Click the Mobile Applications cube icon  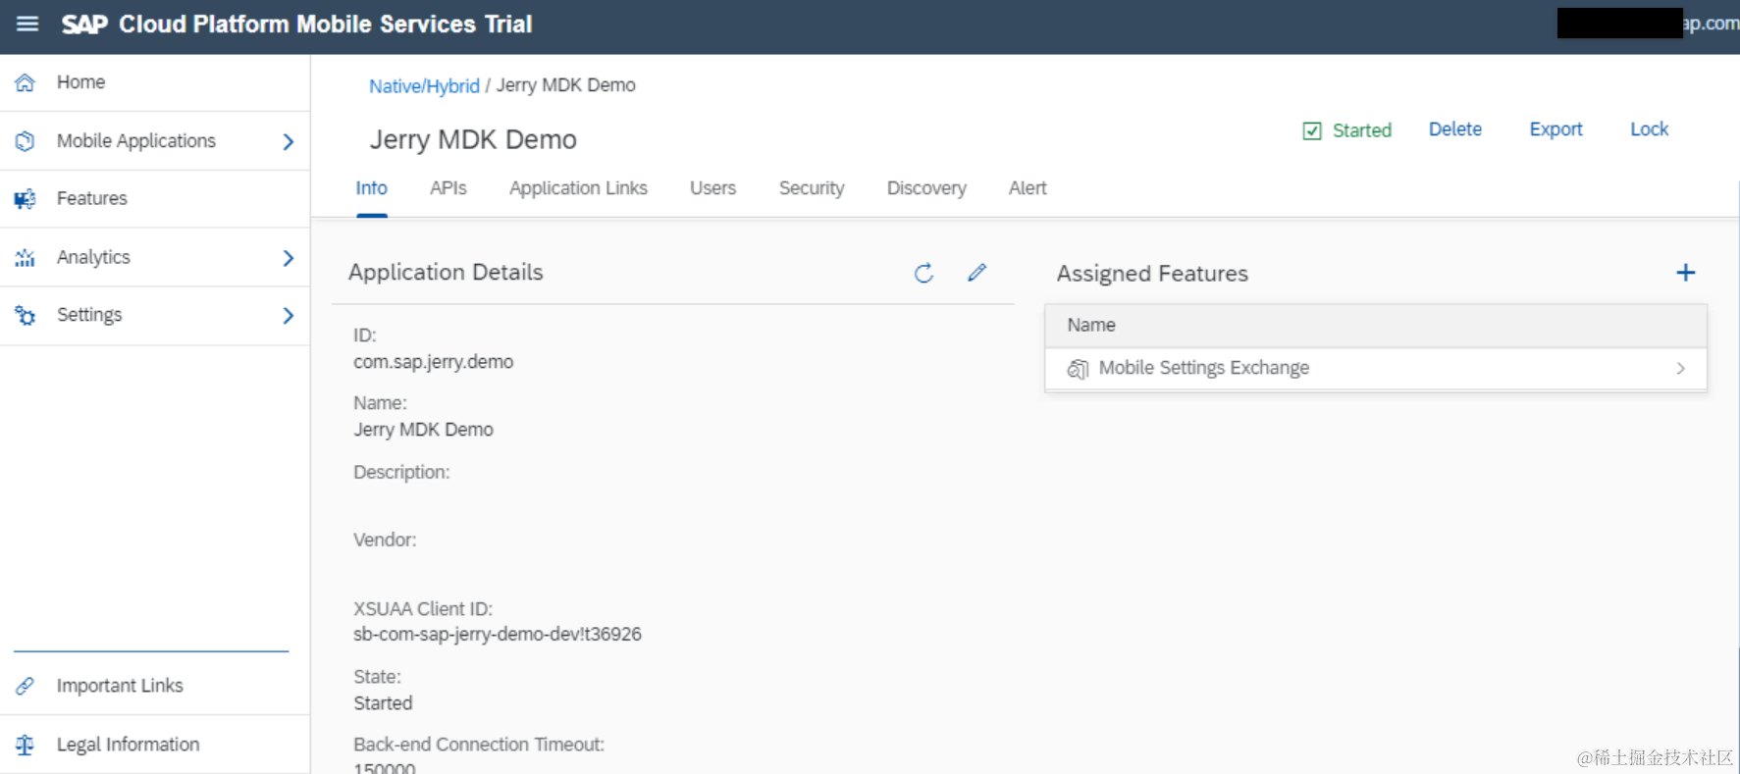pos(26,141)
